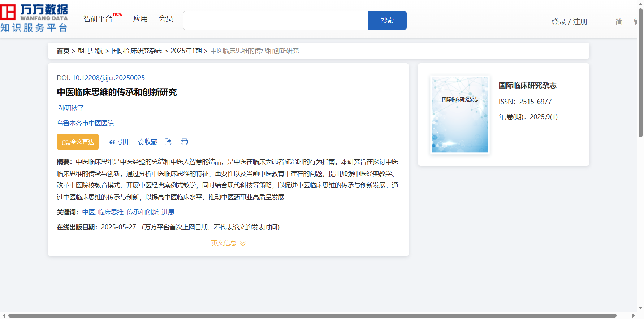Image resolution: width=644 pixels, height=319 pixels.
Task: Open journal title 国际临床研究杂志 in sidebar
Action: tap(527, 86)
